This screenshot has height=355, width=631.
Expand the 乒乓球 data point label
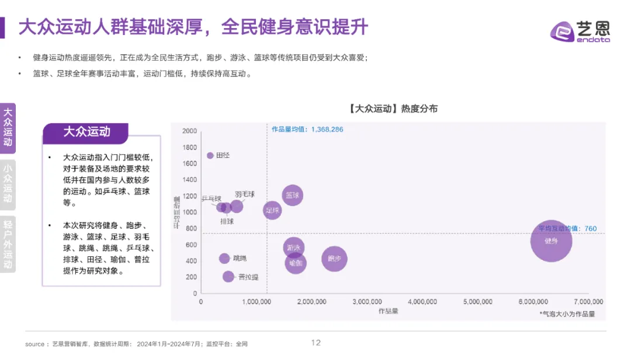(210, 199)
